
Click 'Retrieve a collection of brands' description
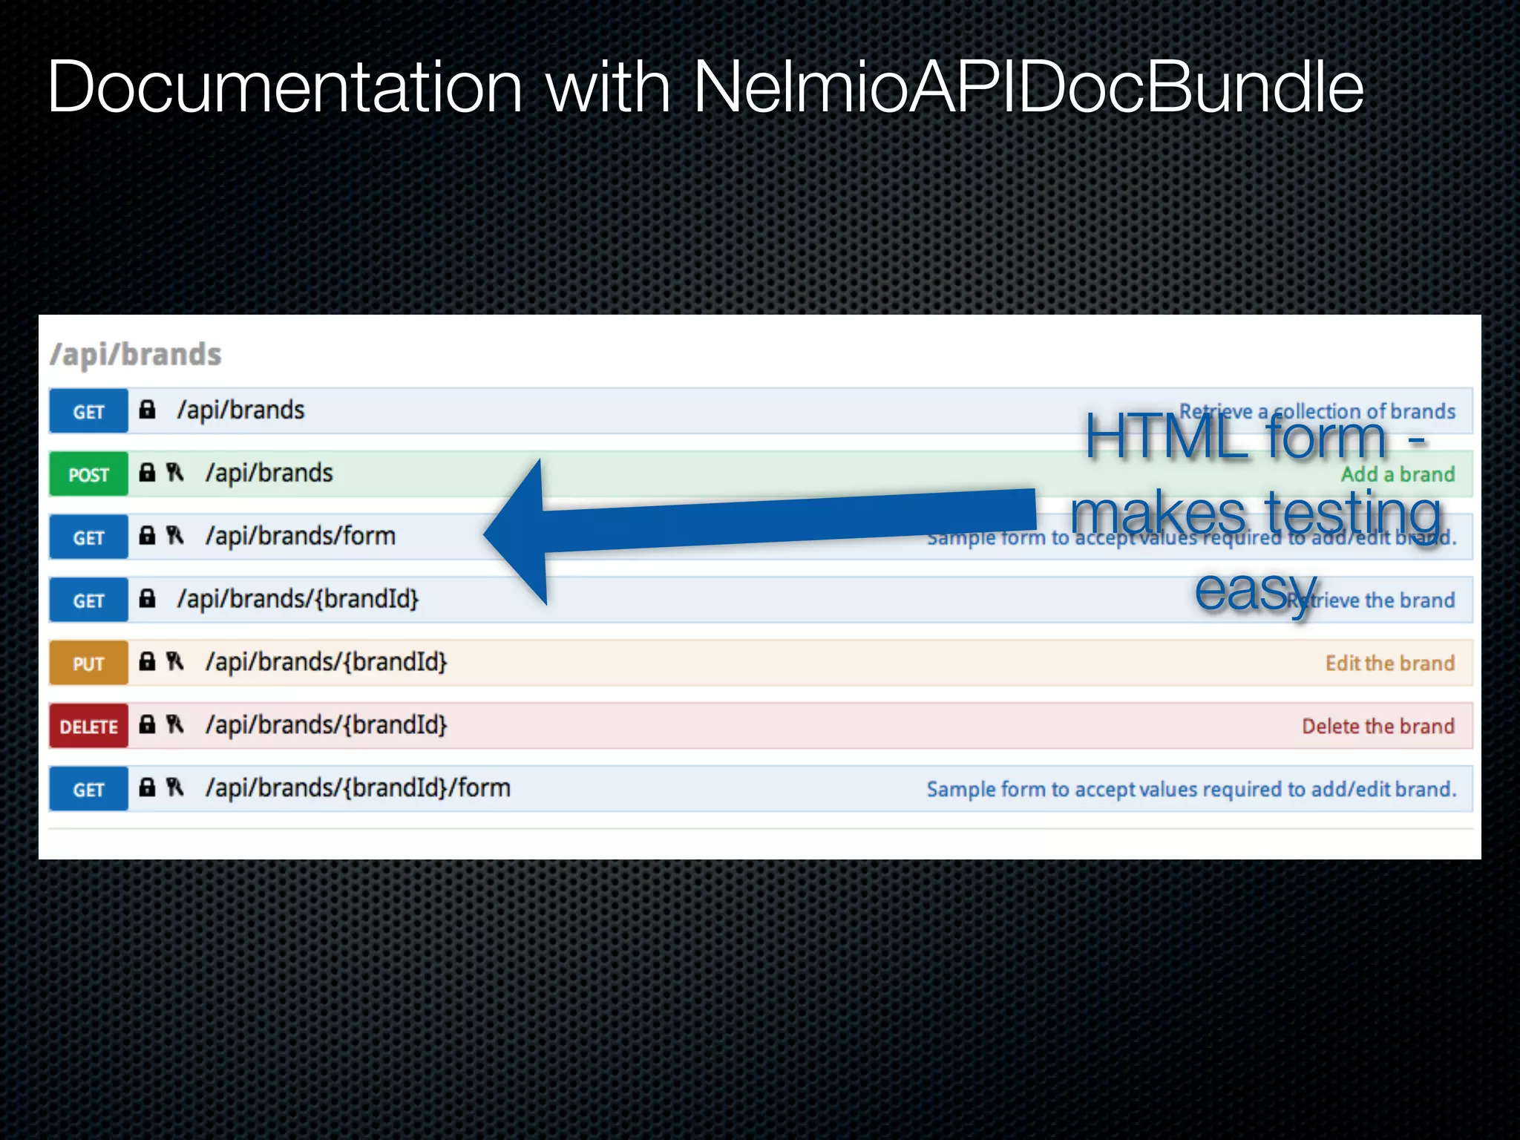(x=1317, y=411)
